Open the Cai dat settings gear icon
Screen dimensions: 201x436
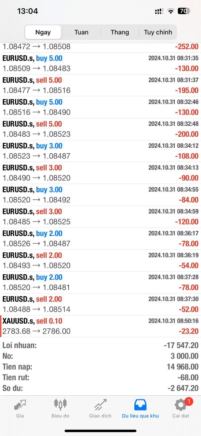(x=181, y=405)
